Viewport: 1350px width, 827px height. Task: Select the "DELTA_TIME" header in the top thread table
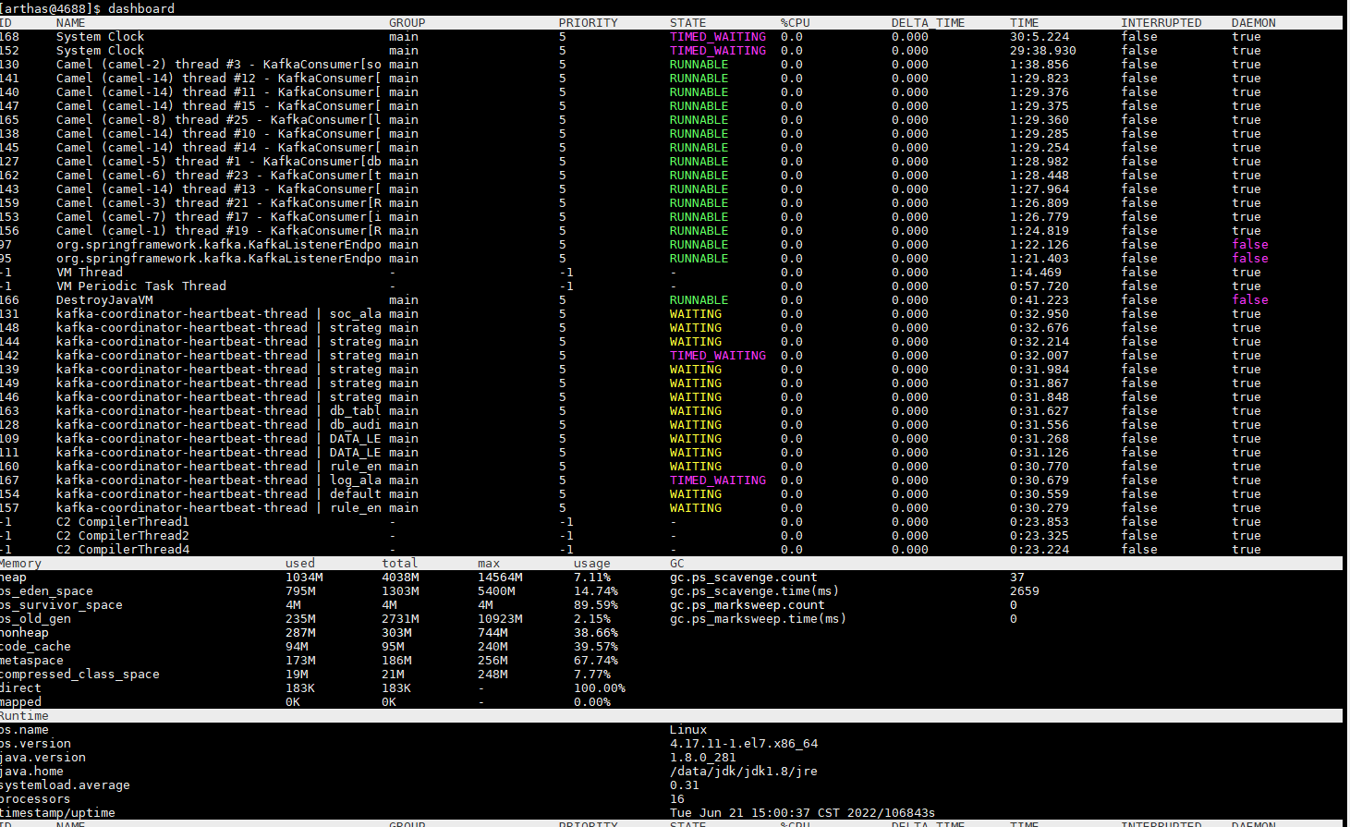pos(928,23)
